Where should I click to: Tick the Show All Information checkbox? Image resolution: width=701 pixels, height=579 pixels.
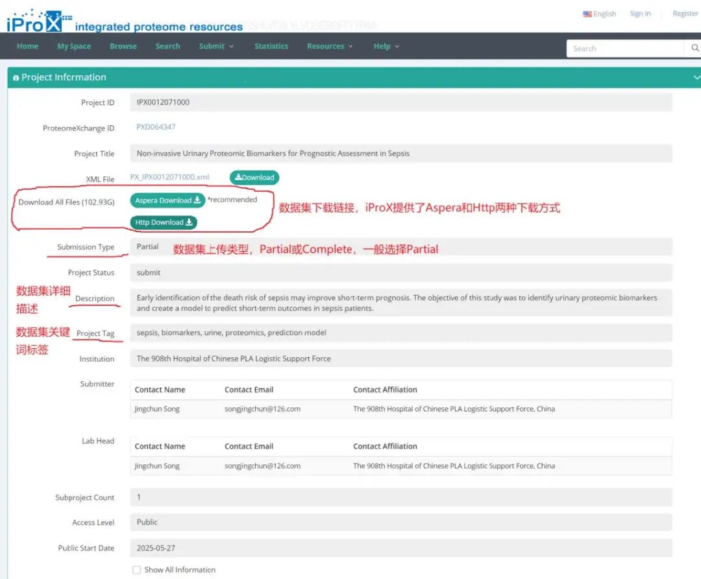137,570
